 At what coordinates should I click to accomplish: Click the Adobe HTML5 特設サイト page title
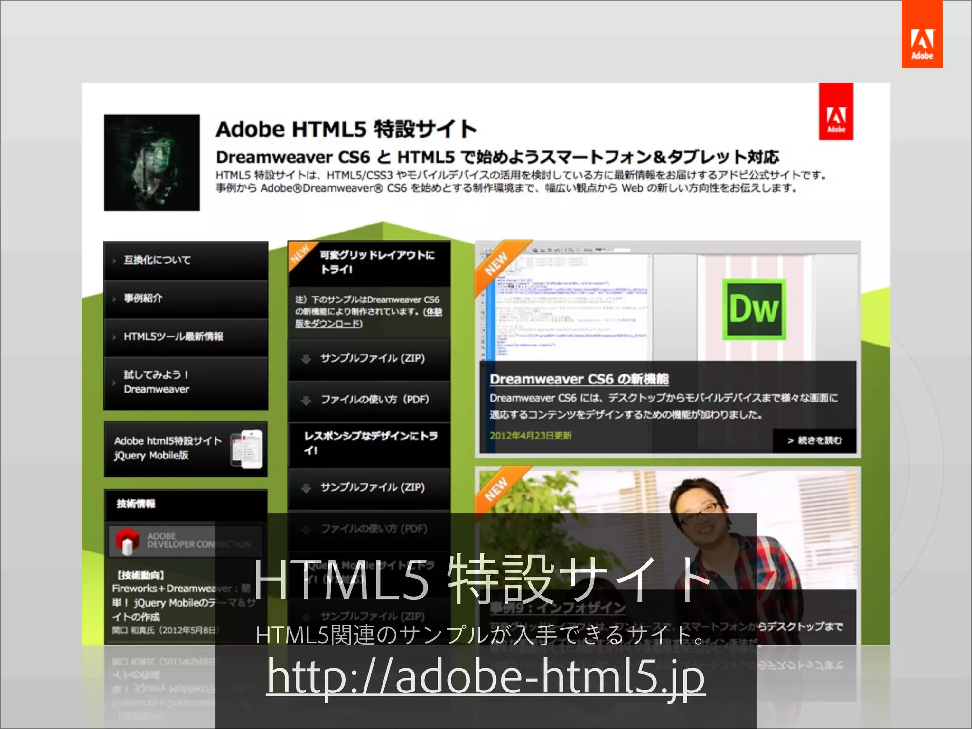click(346, 129)
